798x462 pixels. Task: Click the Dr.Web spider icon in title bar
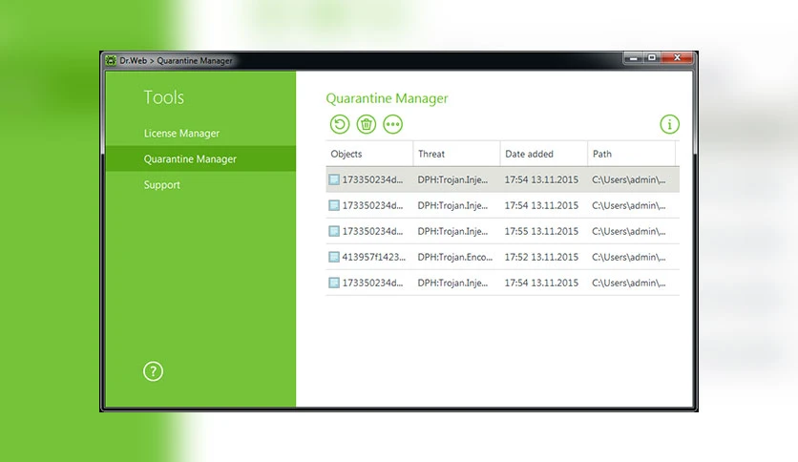[x=111, y=60]
